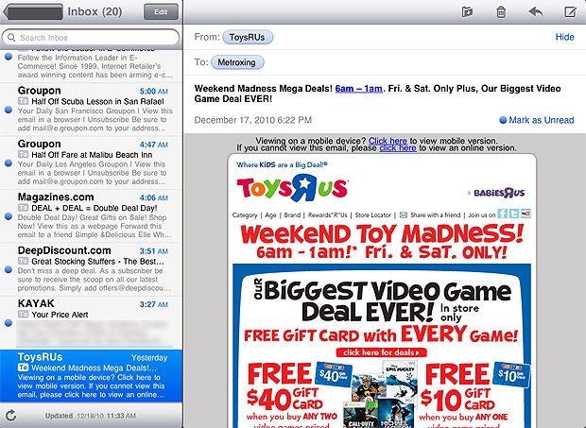Screen dimensions: 586x428
Task: Open Store Locator link in email nav
Action: point(372,215)
